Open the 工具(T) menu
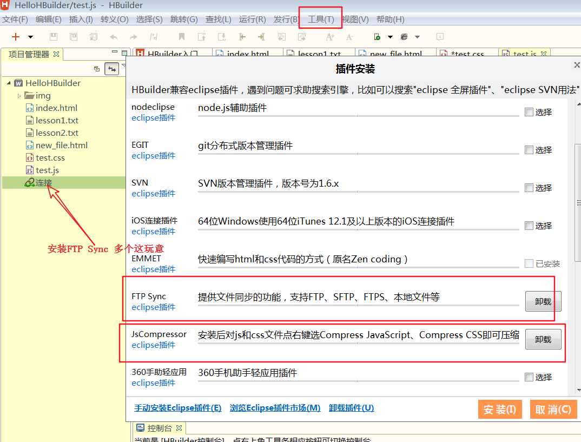Image resolution: width=581 pixels, height=442 pixels. pyautogui.click(x=321, y=19)
